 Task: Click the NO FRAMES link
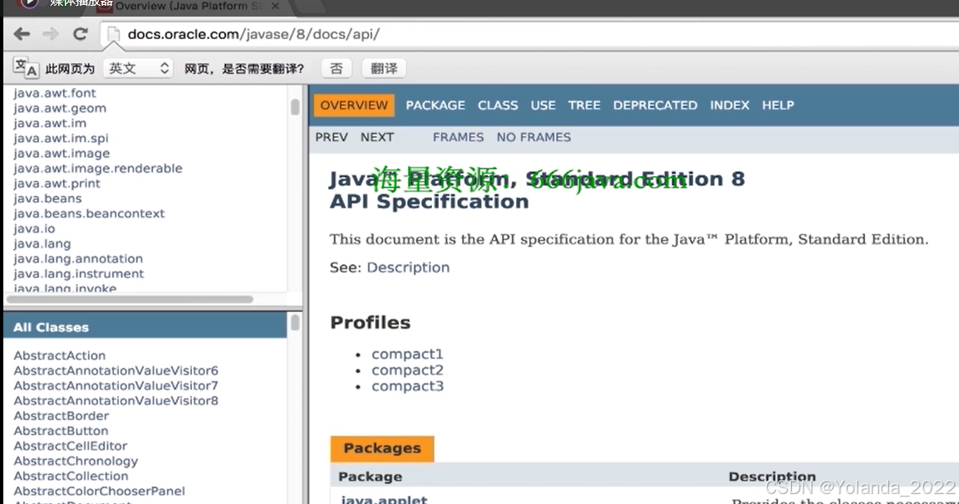click(x=534, y=138)
